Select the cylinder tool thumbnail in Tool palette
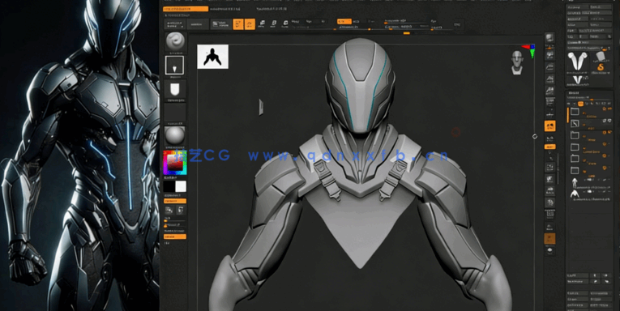 (601, 56)
